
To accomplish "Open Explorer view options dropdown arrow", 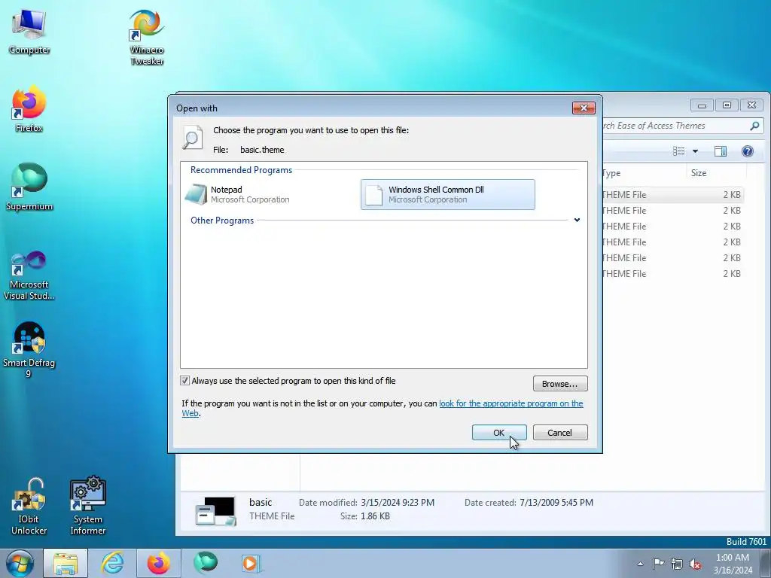I will coord(695,151).
